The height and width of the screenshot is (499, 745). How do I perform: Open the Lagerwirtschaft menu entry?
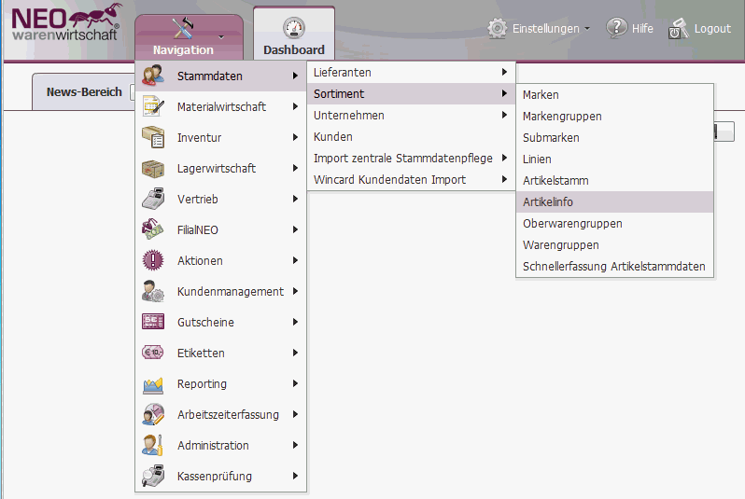pos(221,168)
